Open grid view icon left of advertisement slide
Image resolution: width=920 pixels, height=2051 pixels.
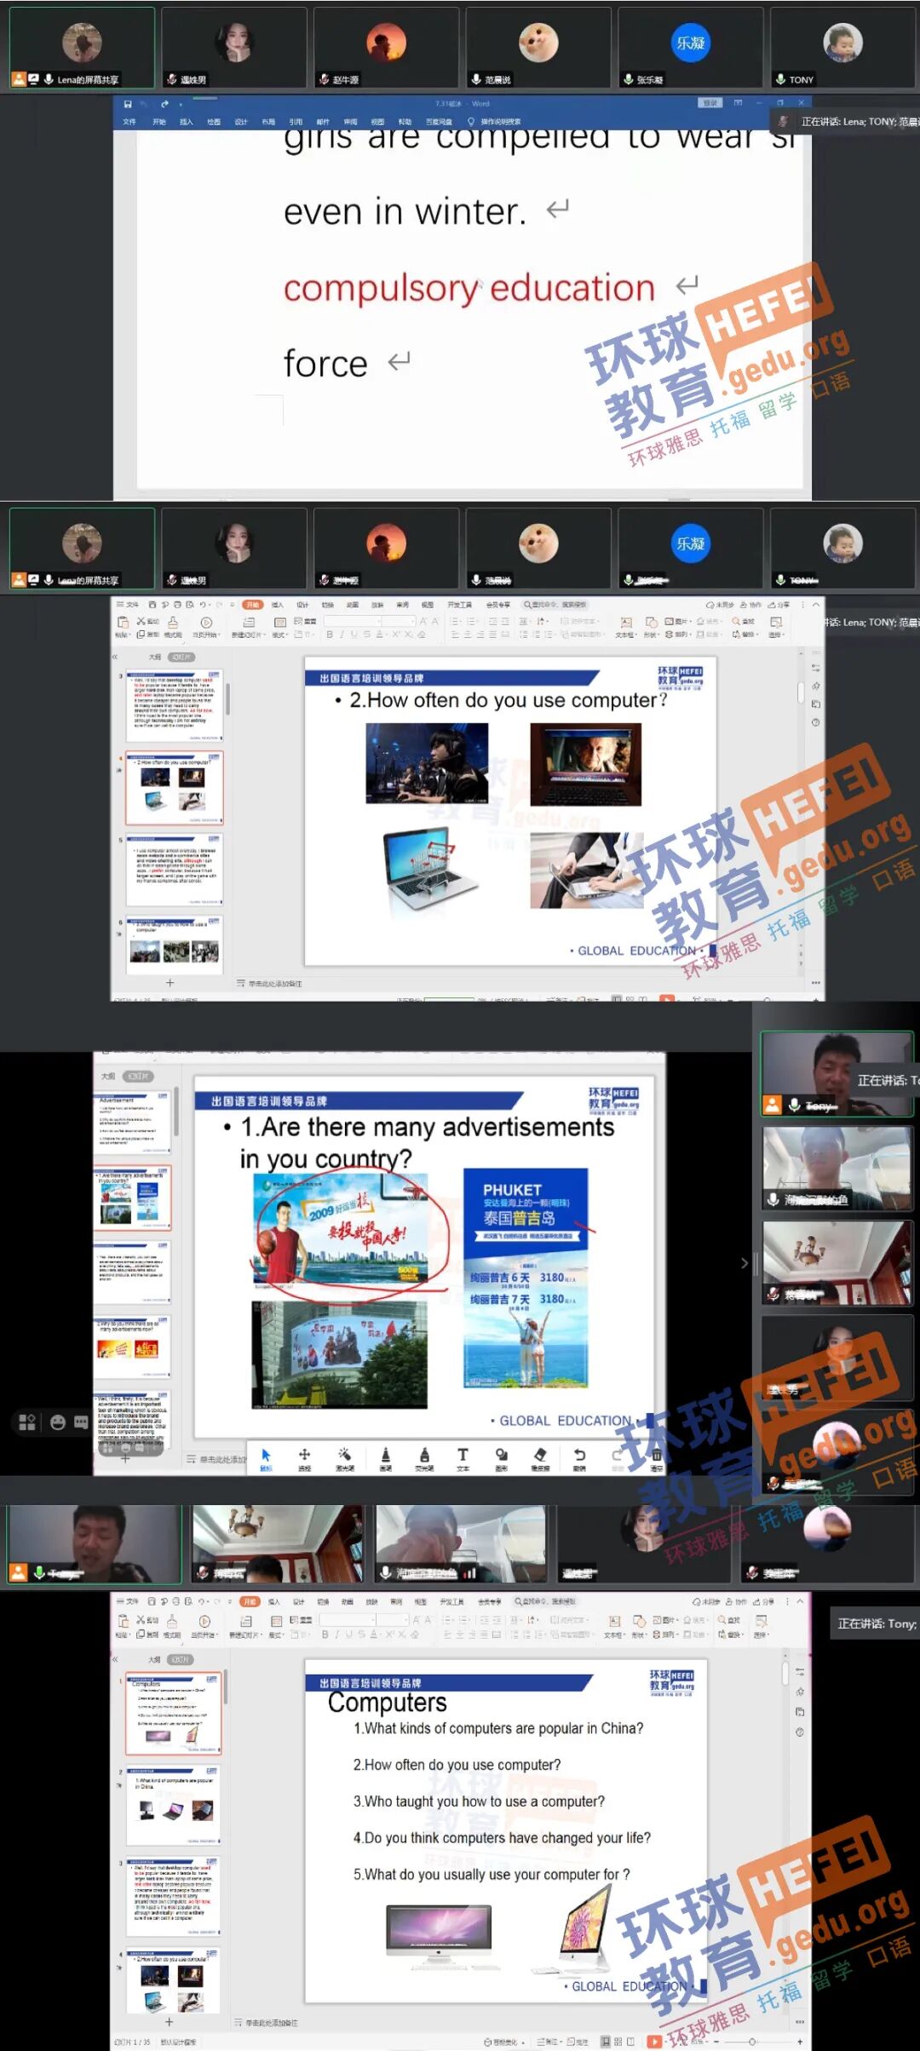click(27, 1422)
